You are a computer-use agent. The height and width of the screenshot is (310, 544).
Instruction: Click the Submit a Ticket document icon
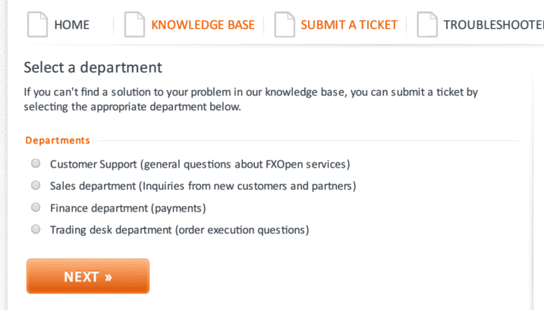(285, 24)
